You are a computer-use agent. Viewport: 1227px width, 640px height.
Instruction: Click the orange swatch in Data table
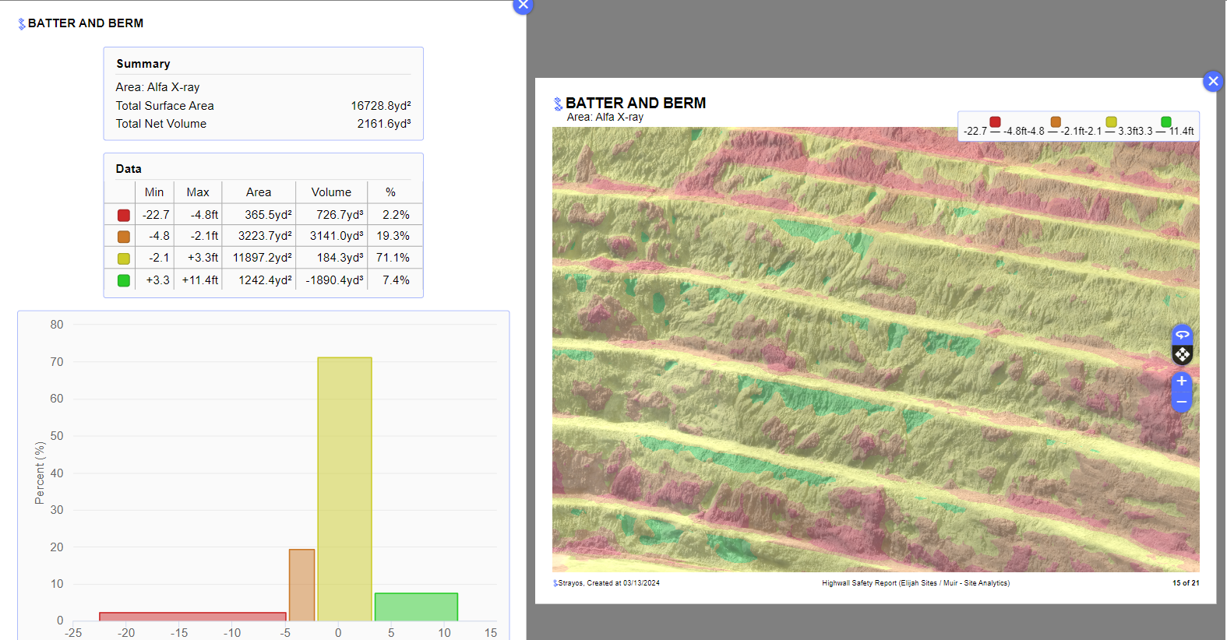pyautogui.click(x=124, y=237)
